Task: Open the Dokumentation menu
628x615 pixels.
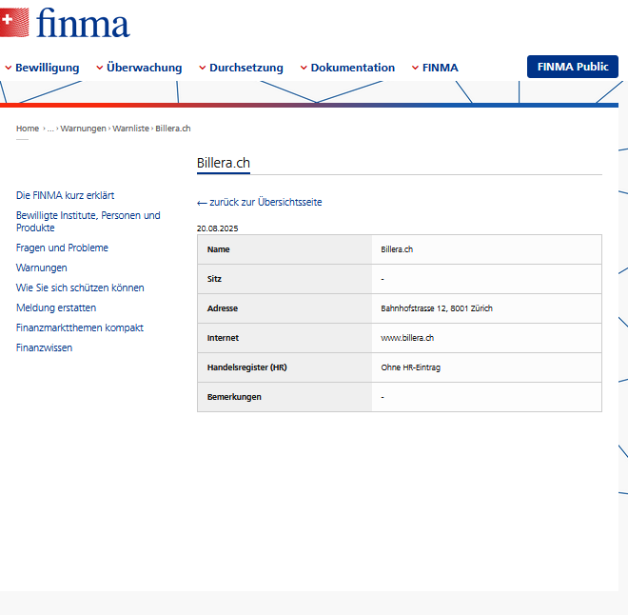Action: point(353,68)
